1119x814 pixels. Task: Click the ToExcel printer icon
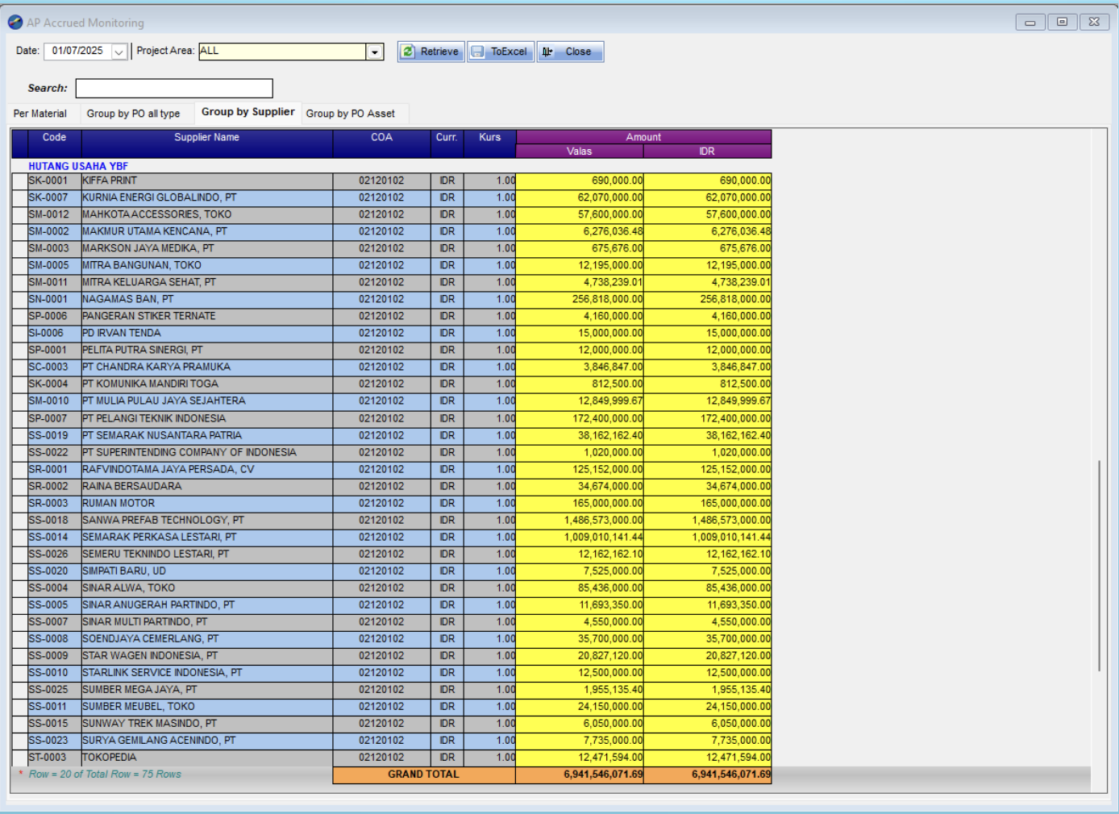(x=477, y=52)
